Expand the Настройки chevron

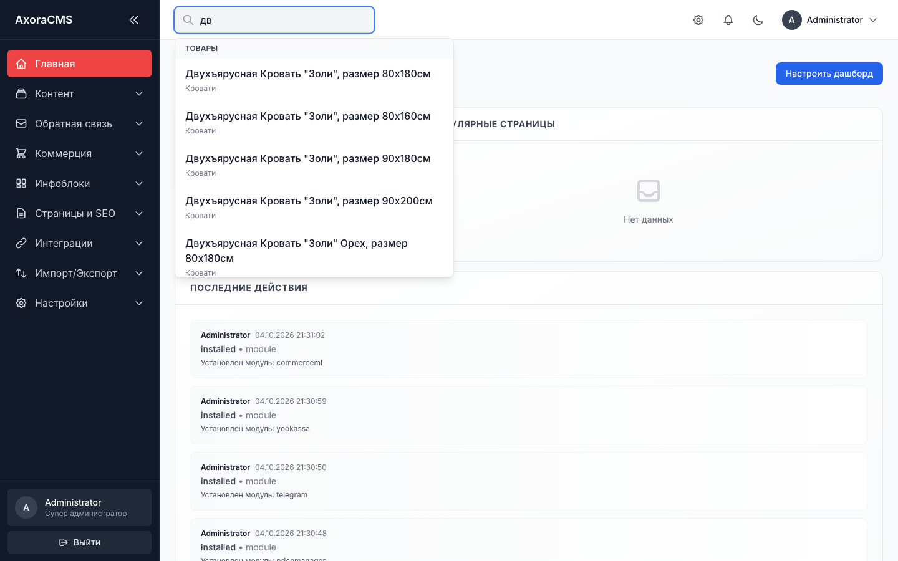click(139, 303)
